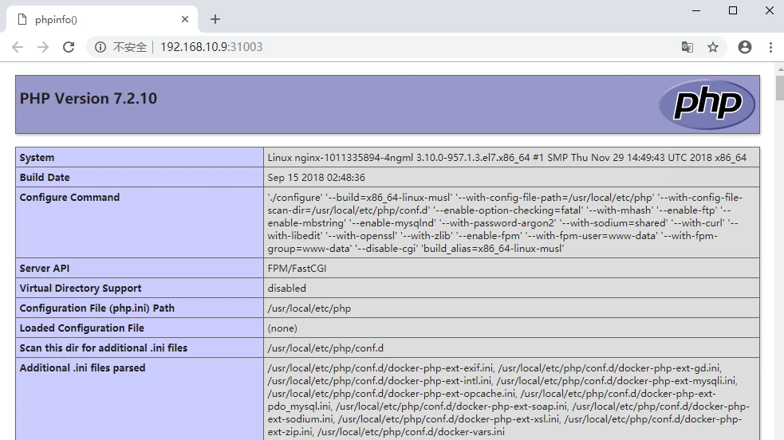Go forward using the forward arrow
Screen dimensions: 784x440
pyautogui.click(x=43, y=47)
